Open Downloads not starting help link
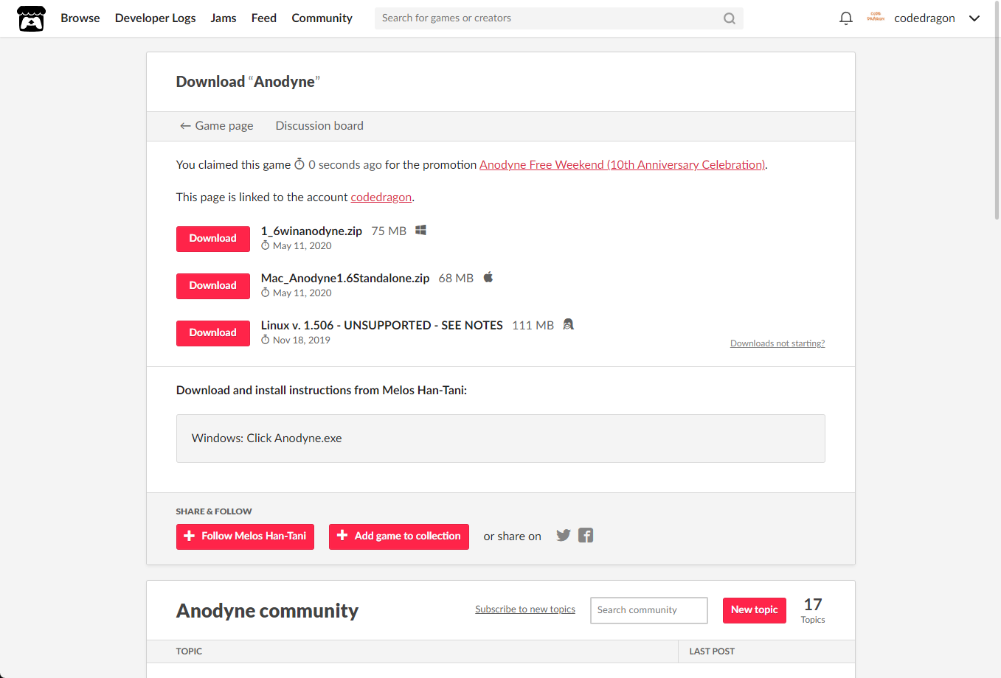 point(777,343)
